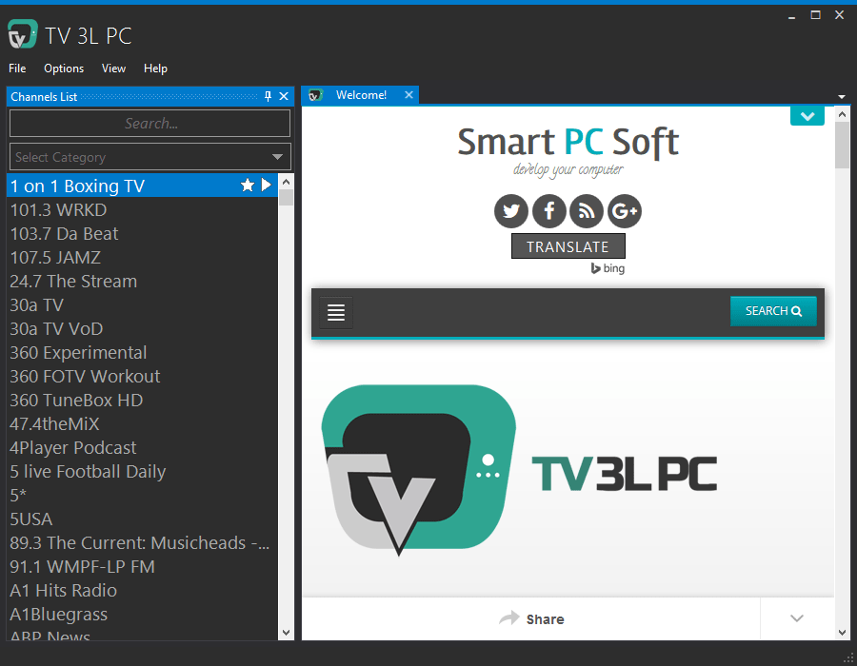
Task: Select channel 4Player Podcast
Action: click(142, 447)
